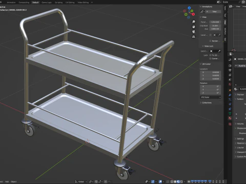The width and height of the screenshot is (246, 184).
Task: Click the blue Z axis on navigation gizmo
Action: pyautogui.click(x=189, y=8)
